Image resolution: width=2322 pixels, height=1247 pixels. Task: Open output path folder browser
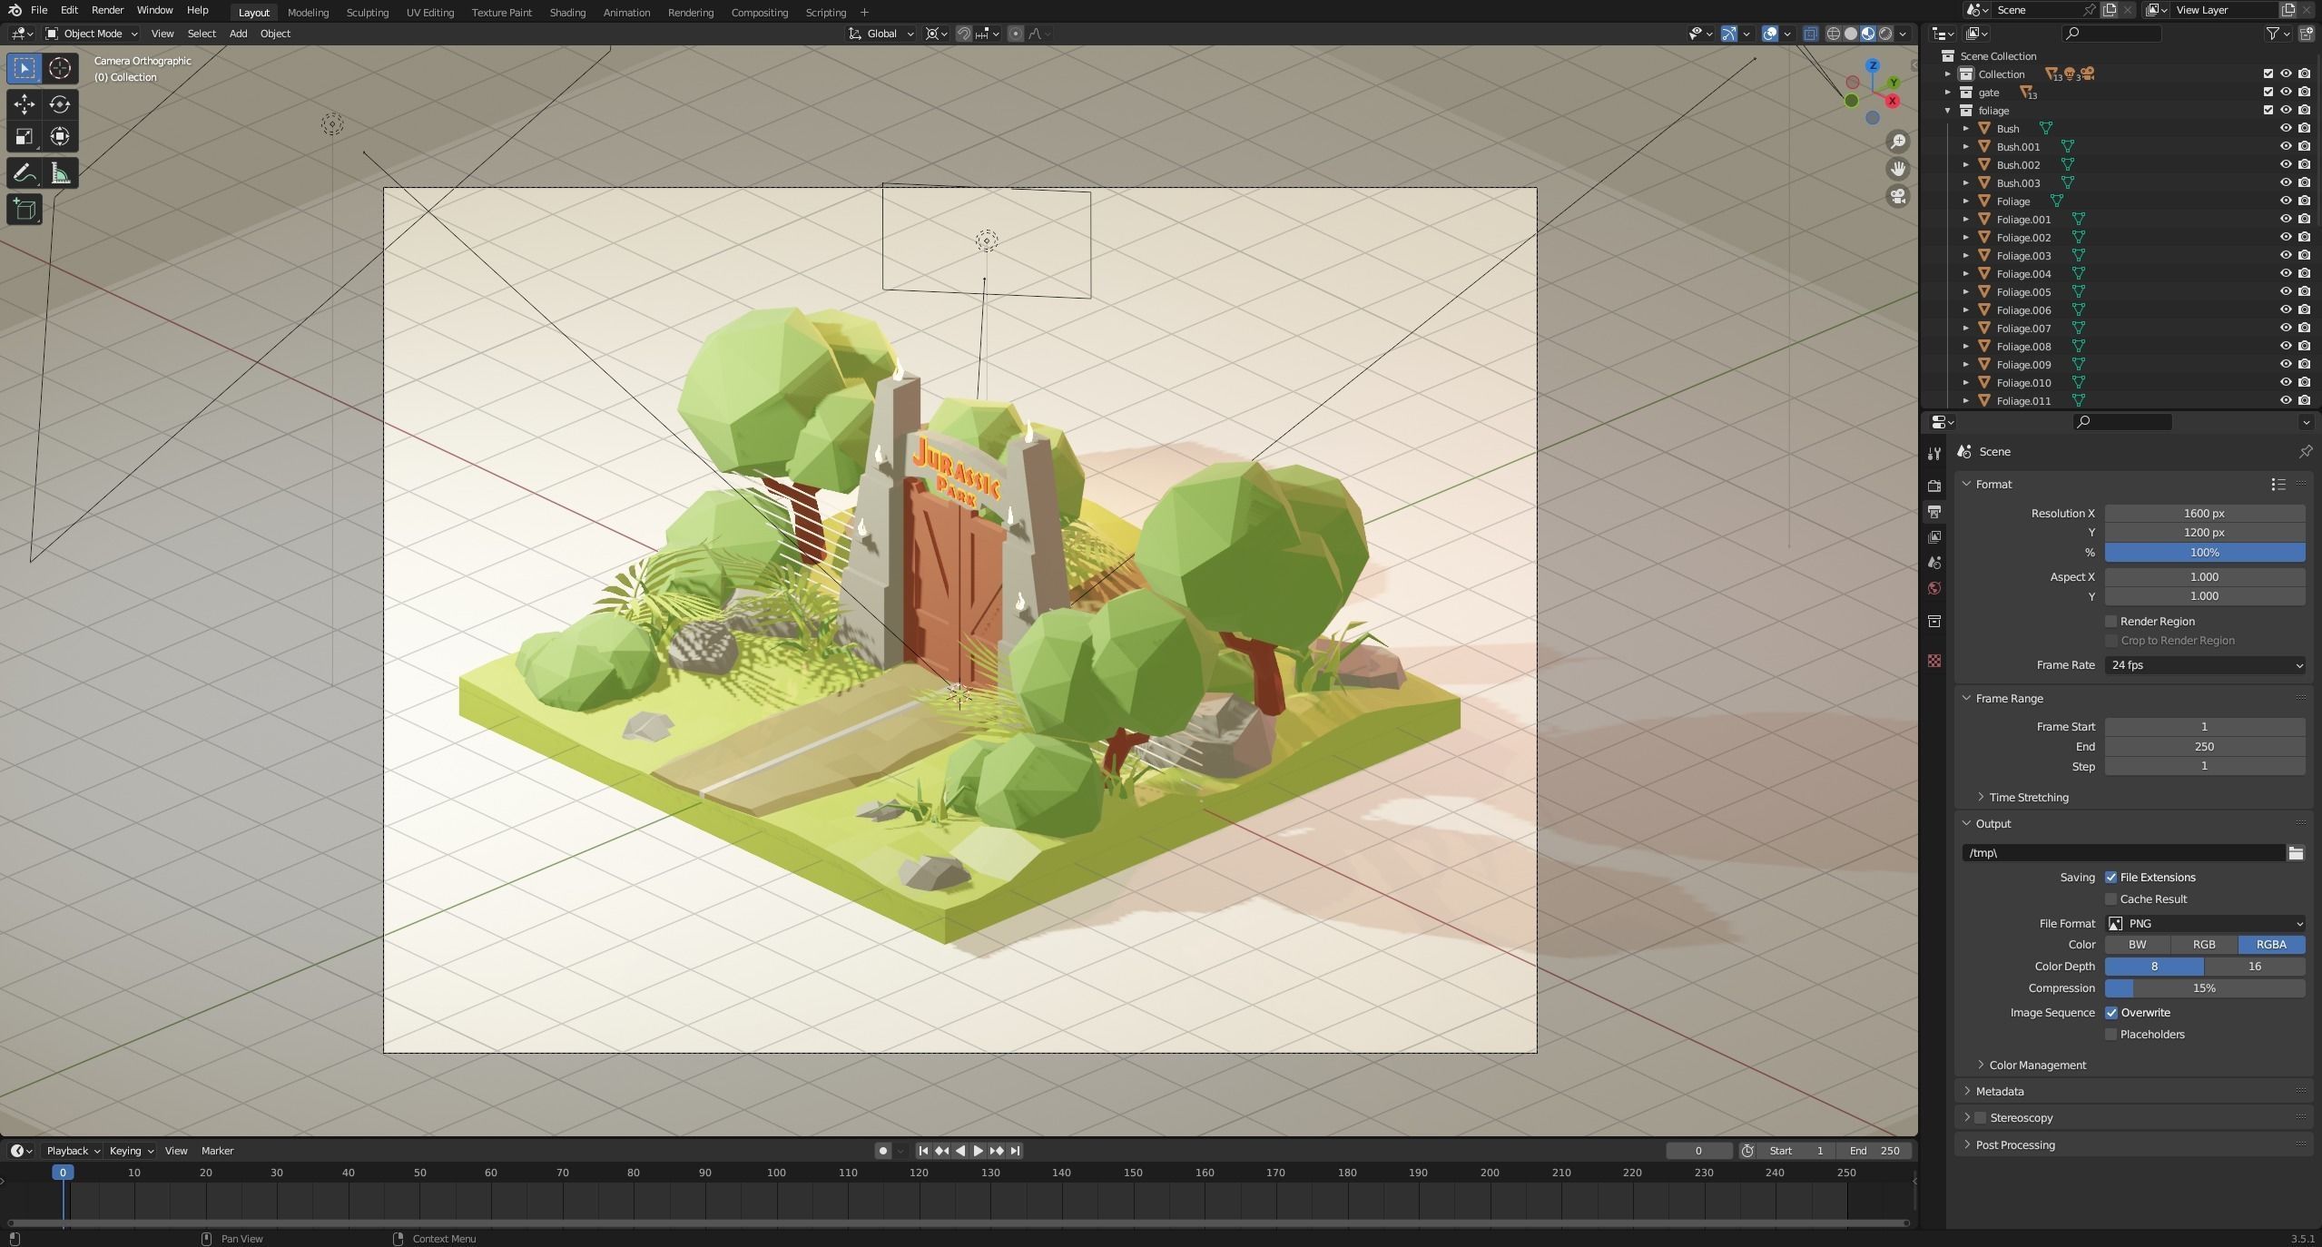coord(2296,853)
